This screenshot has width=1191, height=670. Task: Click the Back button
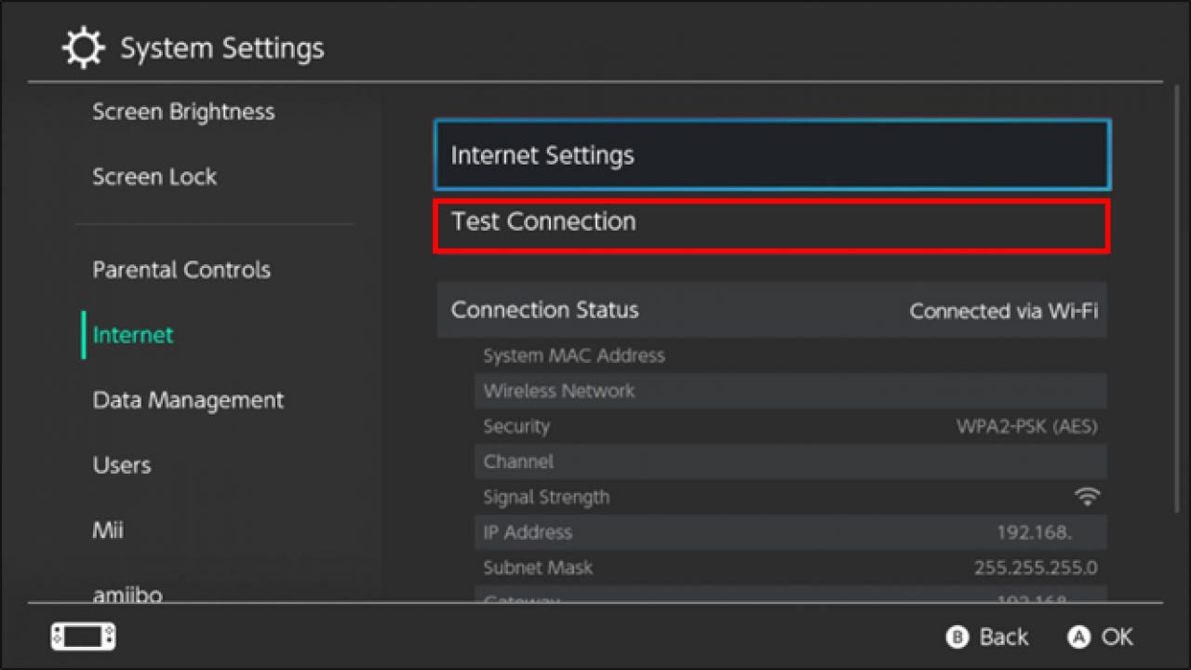click(986, 636)
